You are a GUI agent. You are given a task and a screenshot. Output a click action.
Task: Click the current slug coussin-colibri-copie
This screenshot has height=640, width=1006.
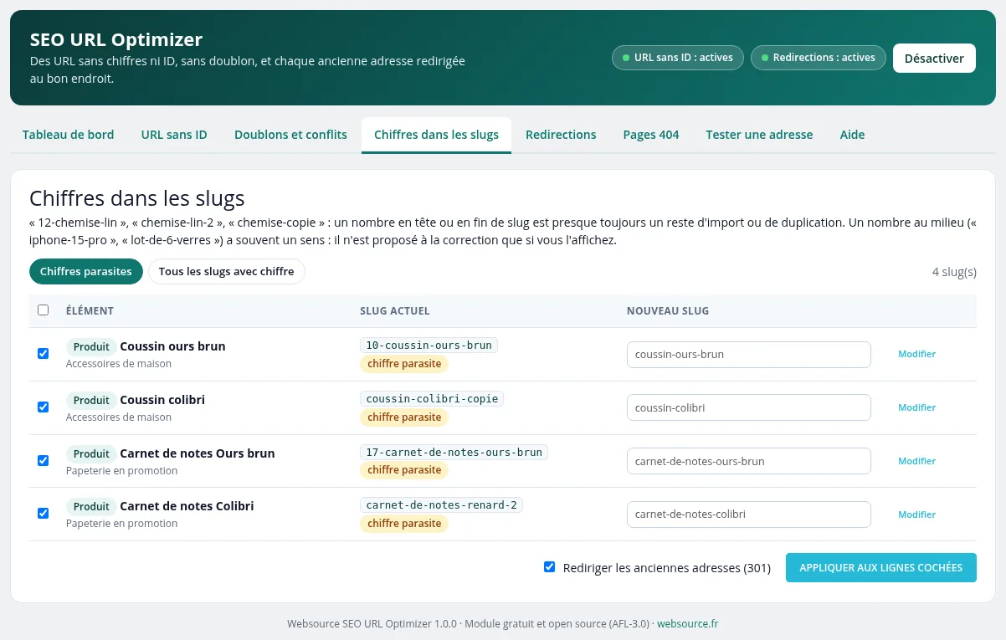(x=432, y=399)
